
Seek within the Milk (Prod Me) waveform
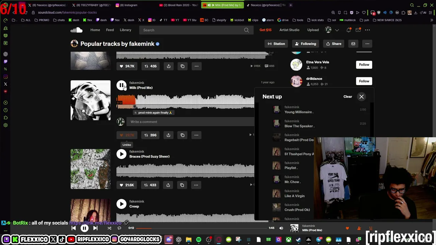(185, 102)
